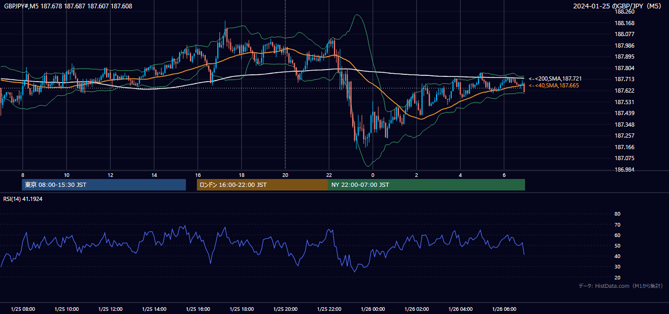Click the 1/26 04:00 date label
669x314 pixels.
click(460, 309)
